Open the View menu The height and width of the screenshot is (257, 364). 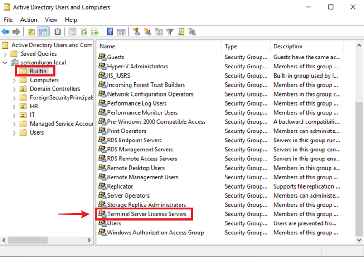click(51, 20)
